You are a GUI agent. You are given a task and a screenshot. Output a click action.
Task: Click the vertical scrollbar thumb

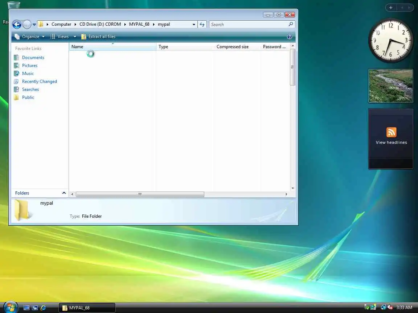tap(292, 67)
